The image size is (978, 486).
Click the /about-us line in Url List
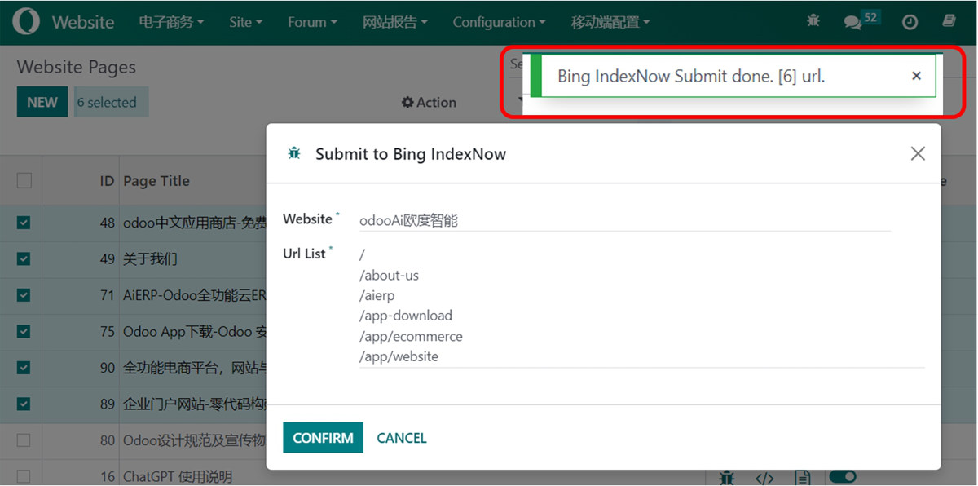point(389,275)
